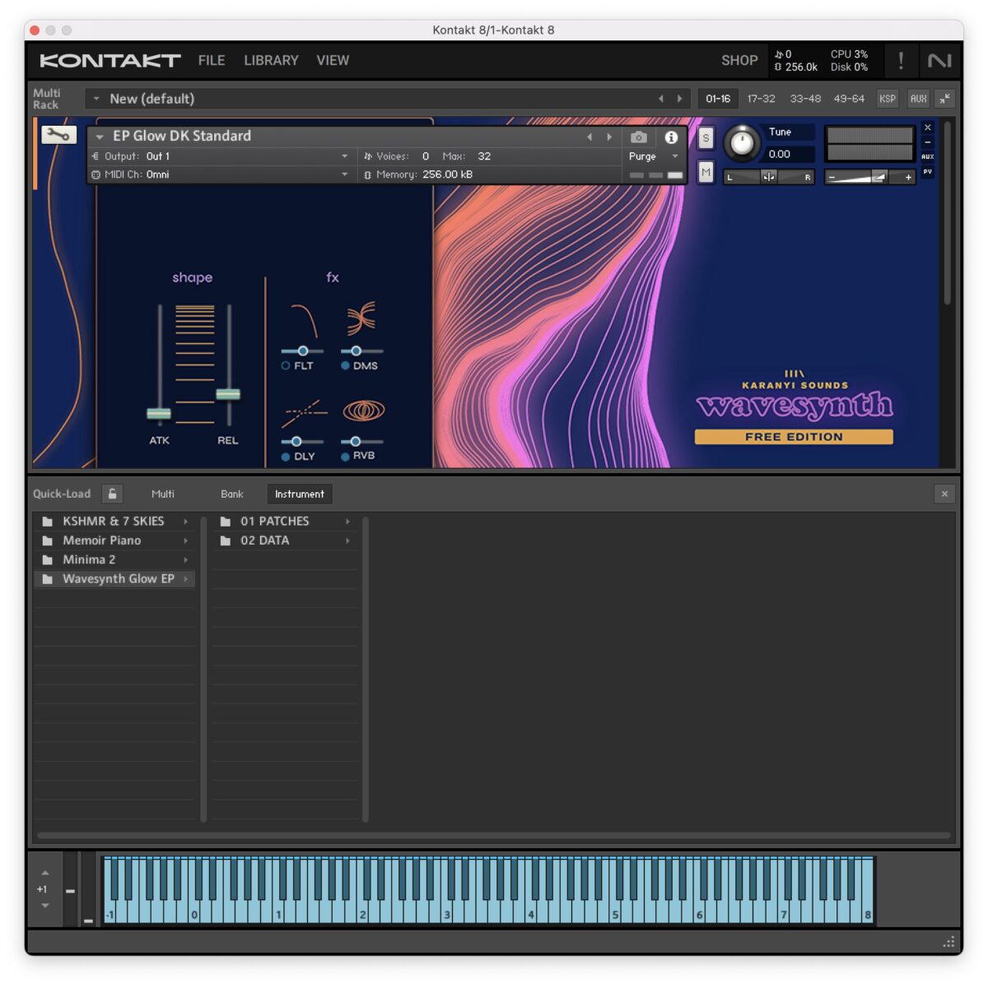This screenshot has height=984, width=988.
Task: Go to previous multi preset
Action: (660, 99)
